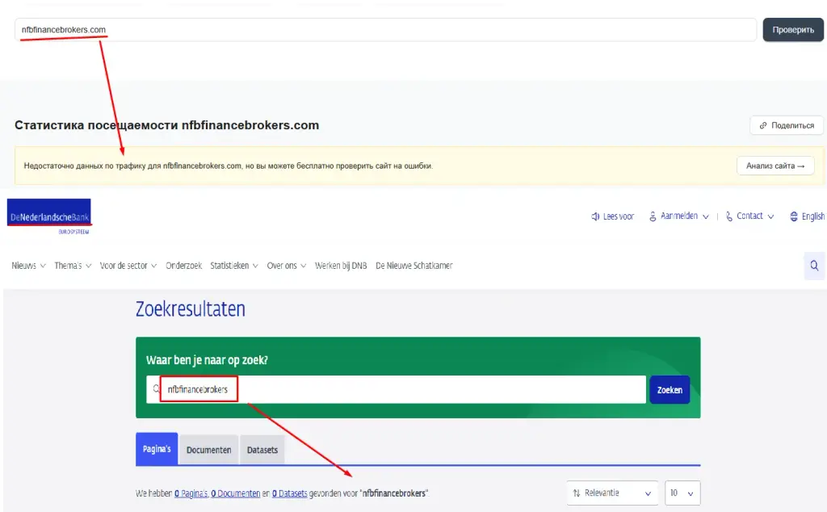Click the Zoeken button
This screenshot has height=512, width=827.
(670, 390)
